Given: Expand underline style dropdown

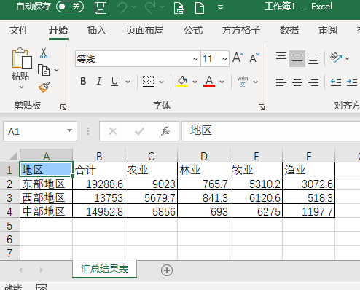Looking at the screenshot, I should point(128,82).
